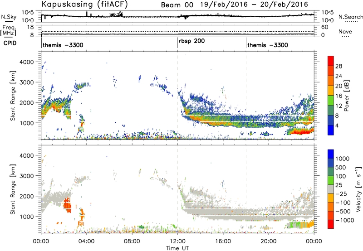Viewport: 363px width, 251px height.
Task: Click the strong red echo near 23:00 in power panel
Action: (x=301, y=132)
